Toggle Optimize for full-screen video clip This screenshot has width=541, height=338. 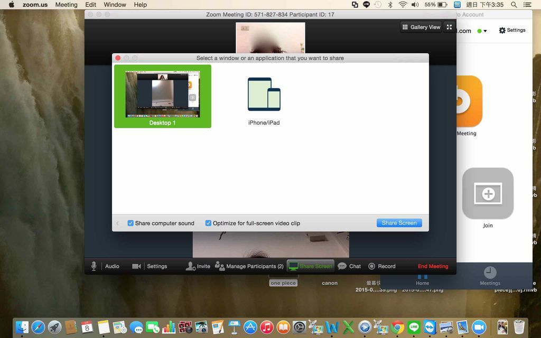pyautogui.click(x=208, y=223)
